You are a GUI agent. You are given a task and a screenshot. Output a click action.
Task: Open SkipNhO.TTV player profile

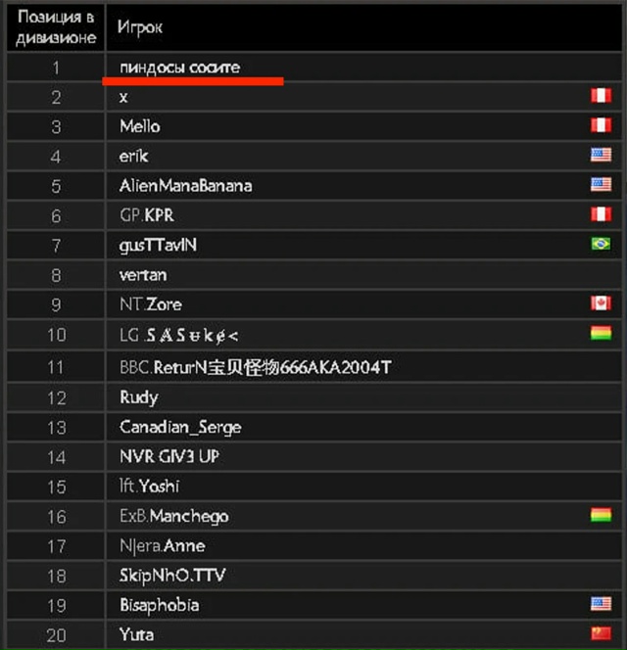[172, 575]
